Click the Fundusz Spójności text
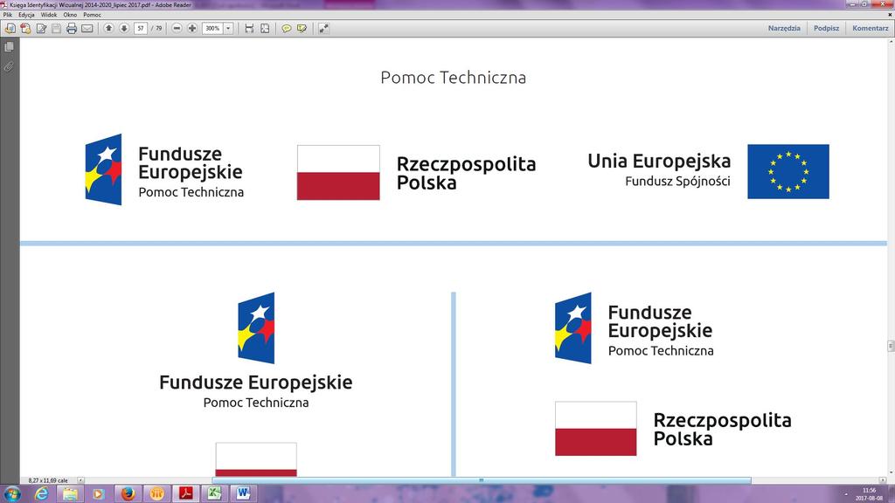 [677, 182]
